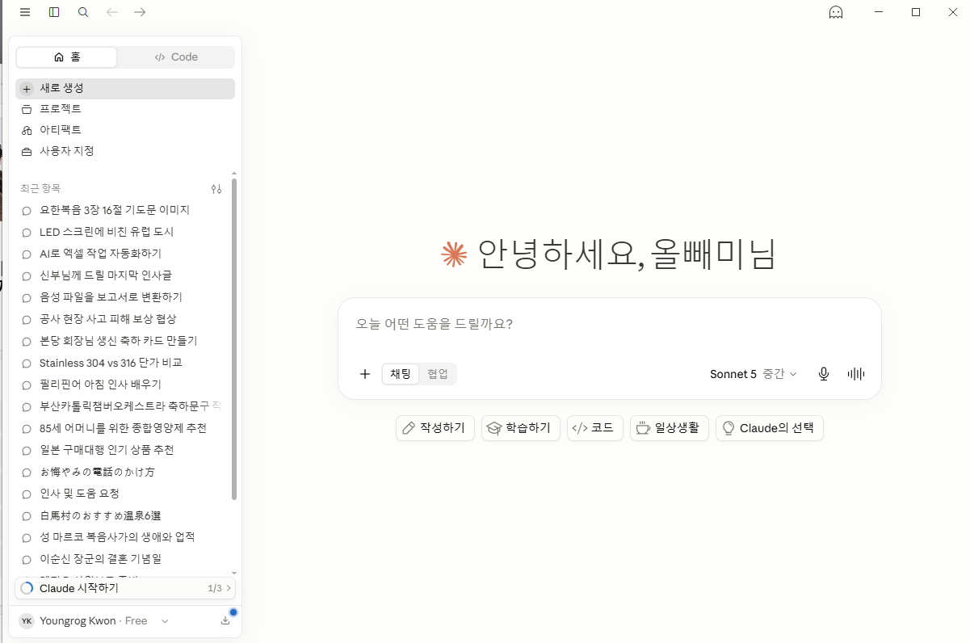This screenshot has height=643, width=970.
Task: Go forward with the right arrow
Action: tap(140, 12)
